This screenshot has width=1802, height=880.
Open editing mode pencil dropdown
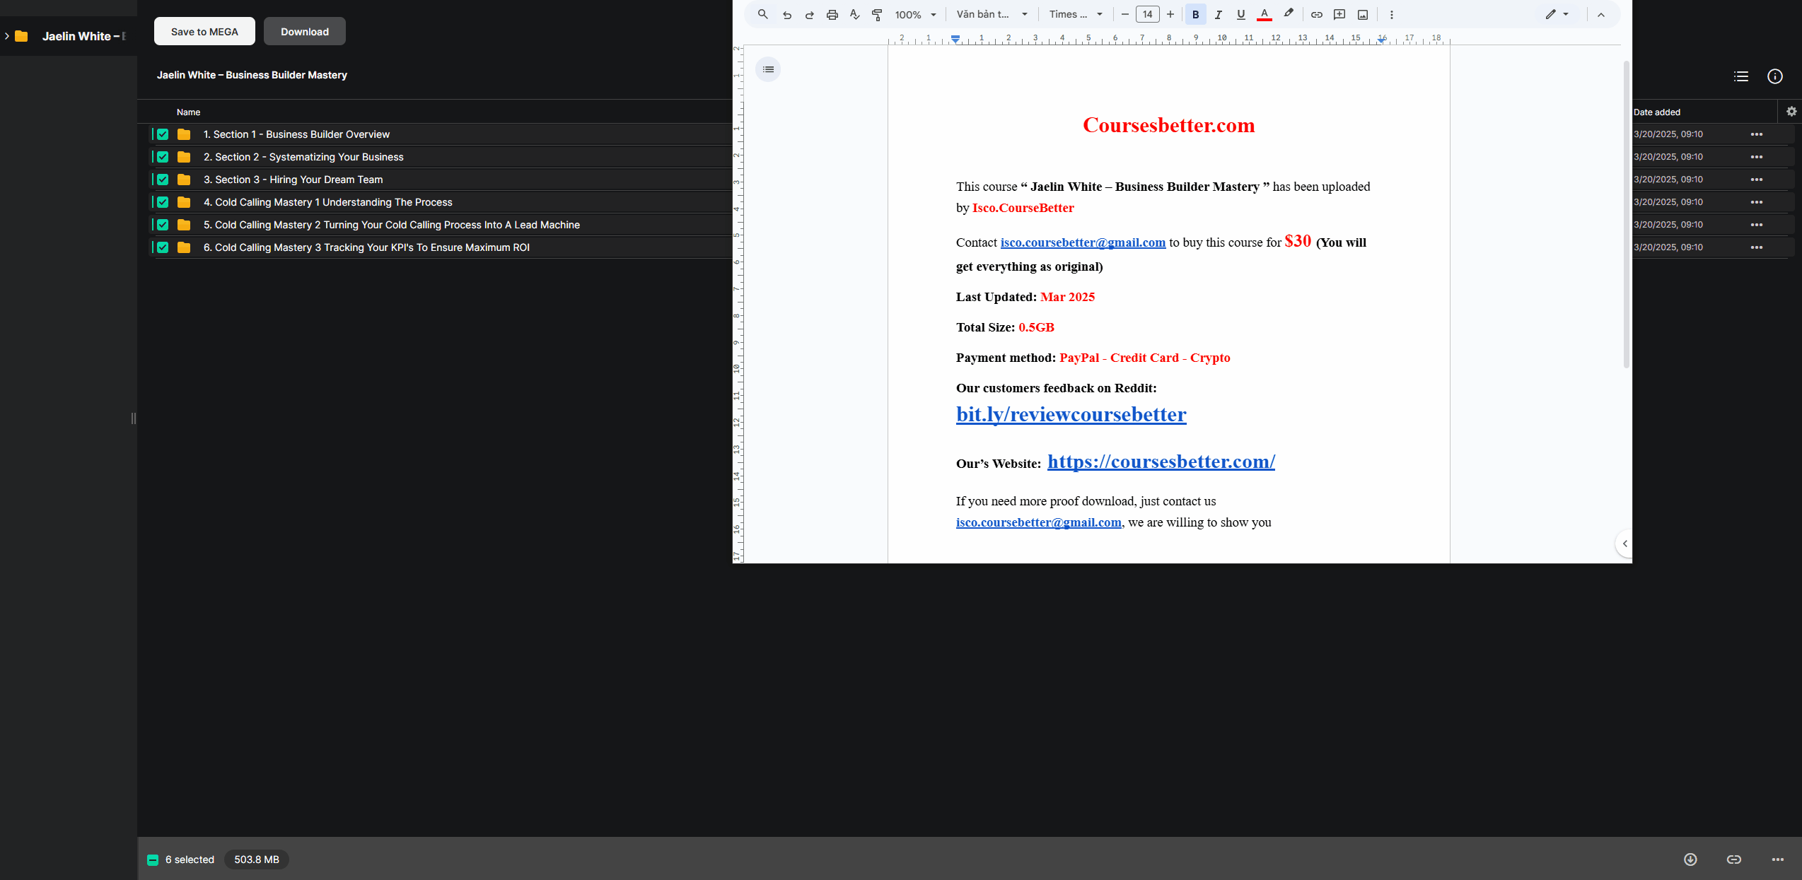(1557, 14)
